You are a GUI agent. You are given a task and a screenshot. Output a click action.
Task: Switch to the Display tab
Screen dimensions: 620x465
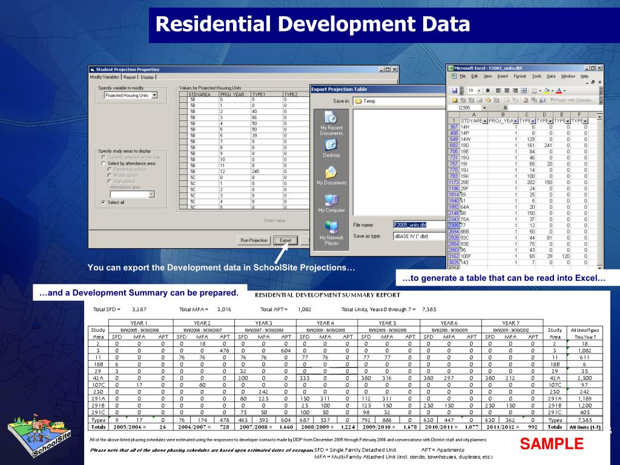tap(148, 77)
